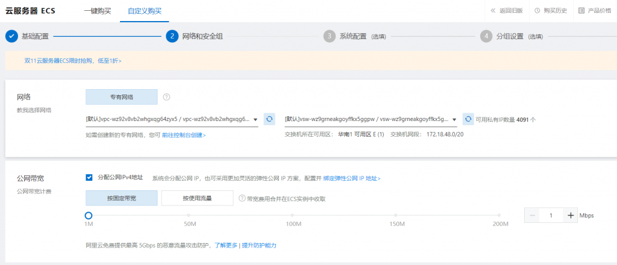Viewport: 617px width, 265px height.
Task: Click the purchase history clock icon
Action: [x=537, y=11]
